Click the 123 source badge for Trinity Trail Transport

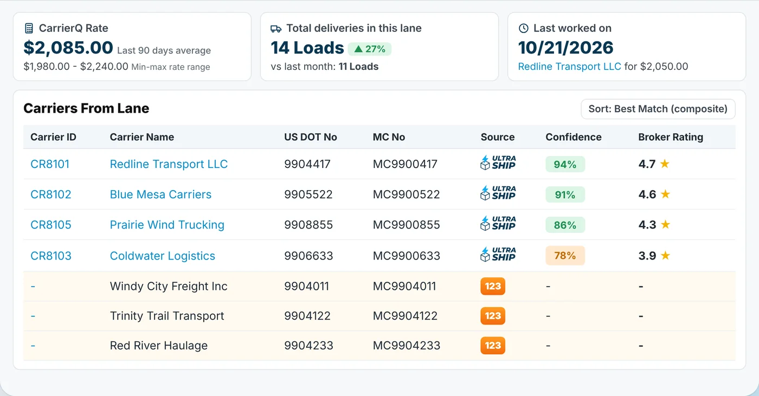click(x=493, y=316)
